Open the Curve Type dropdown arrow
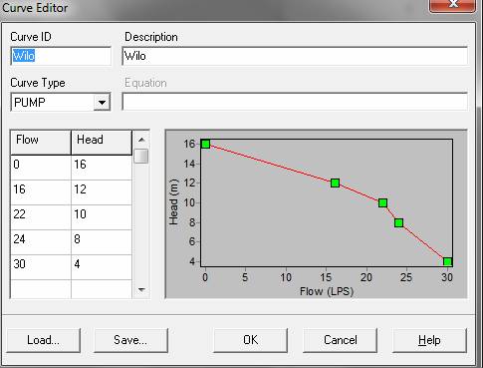 (102, 103)
